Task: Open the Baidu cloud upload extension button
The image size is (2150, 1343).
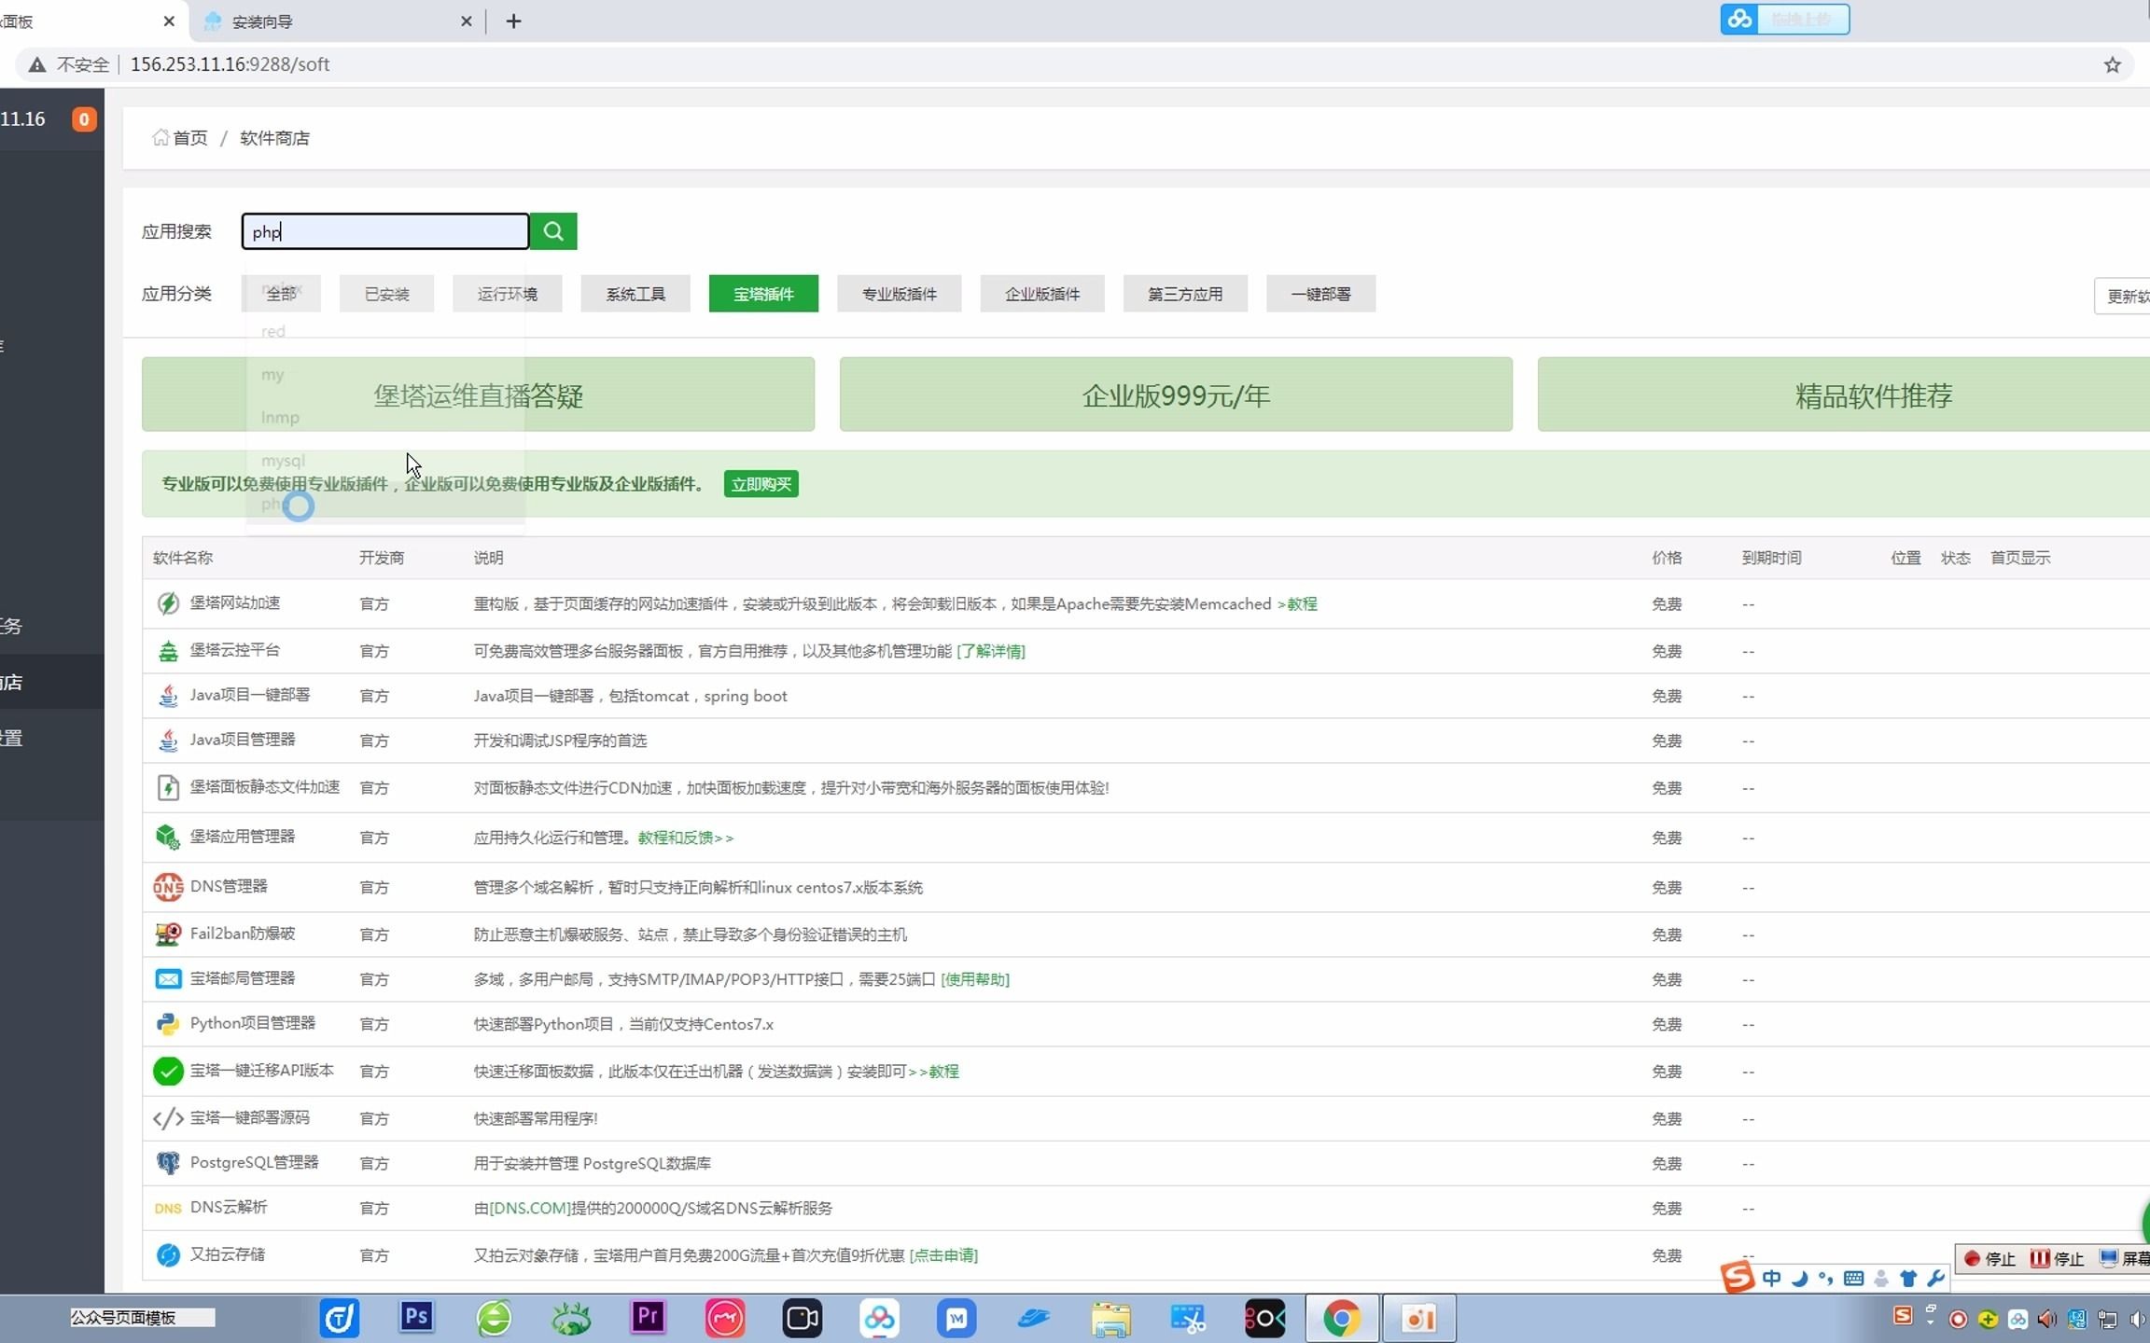Action: 1784,19
